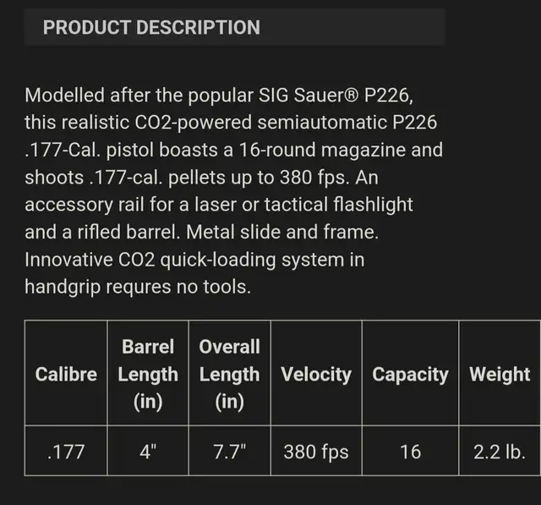Click the SIG Sauer® P226 text

pos(336,95)
